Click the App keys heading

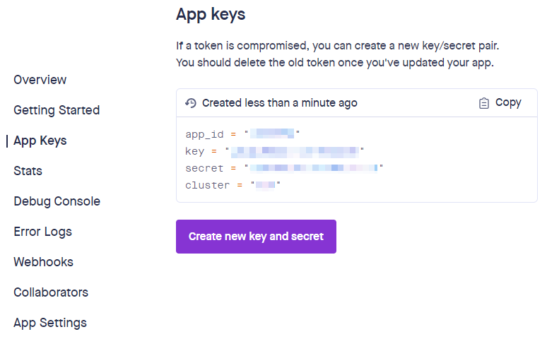coord(211,15)
